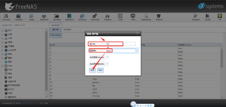Open the Reporting toolbar icon
This screenshot has width=226, height=107.
(x=146, y=17)
